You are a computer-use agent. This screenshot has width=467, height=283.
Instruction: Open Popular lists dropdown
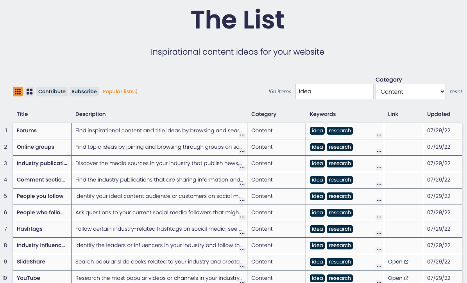pos(120,91)
